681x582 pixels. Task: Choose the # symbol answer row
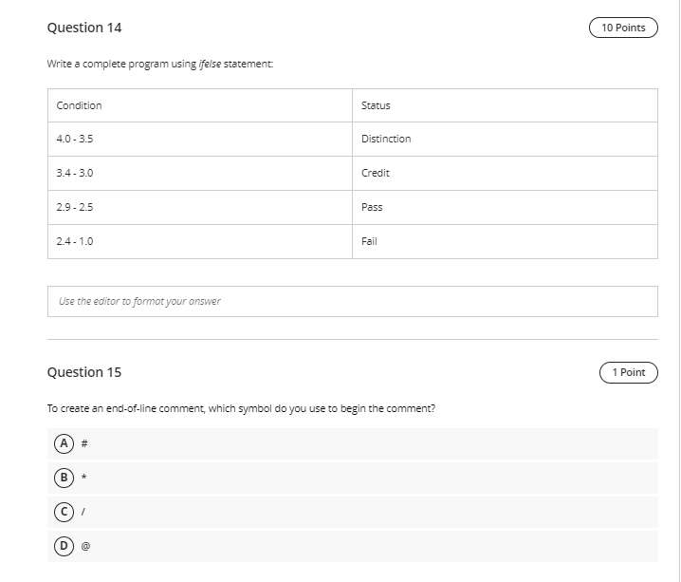tap(353, 443)
